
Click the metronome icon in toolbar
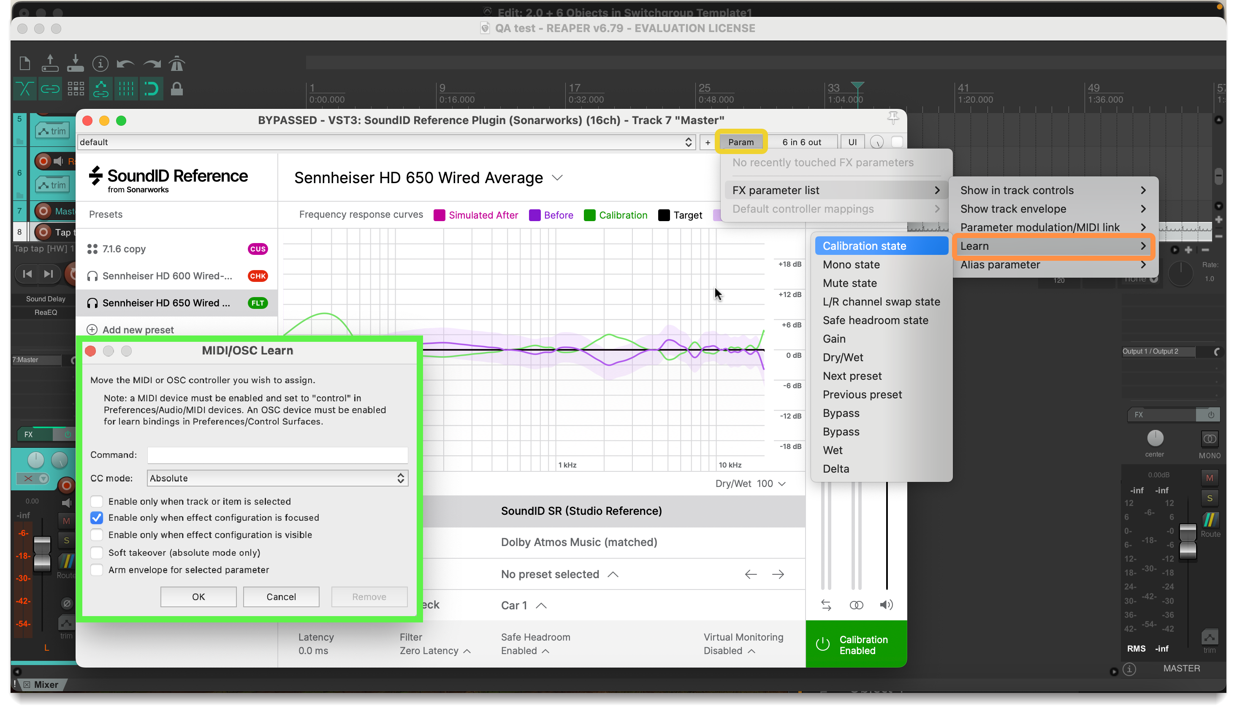176,64
